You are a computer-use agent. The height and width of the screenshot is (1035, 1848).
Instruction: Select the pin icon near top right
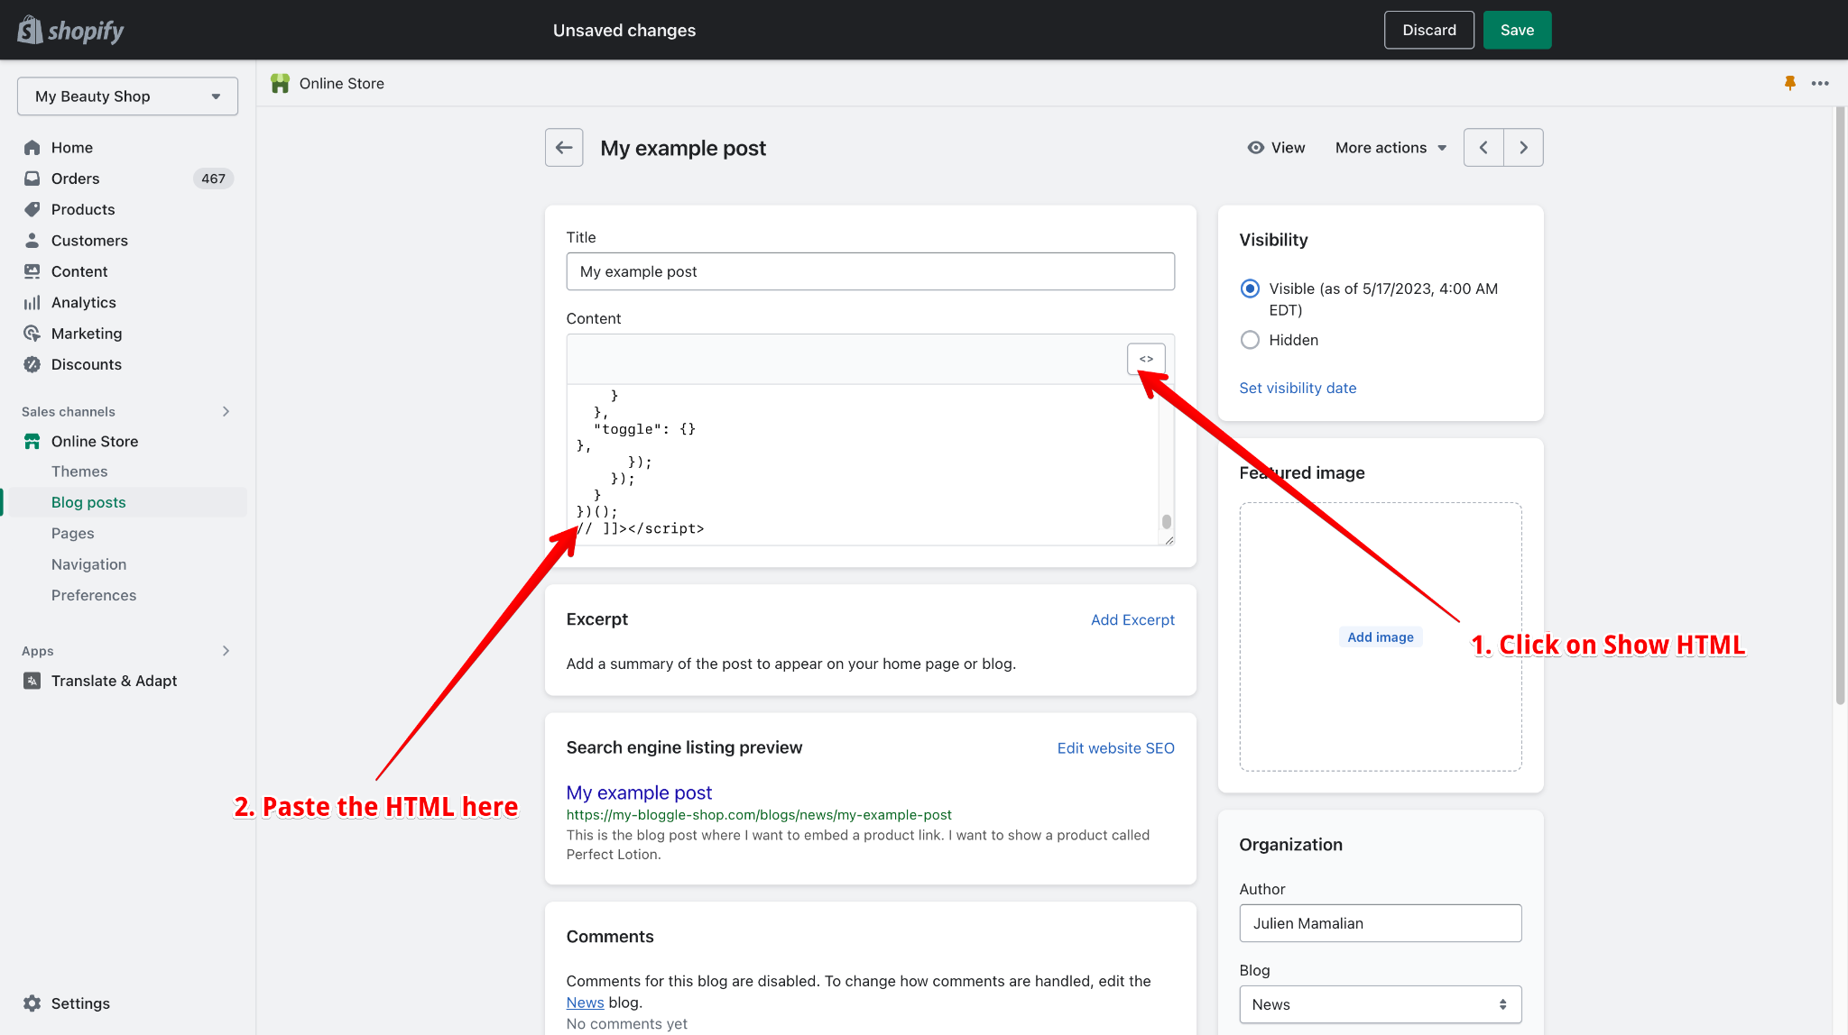click(1789, 83)
